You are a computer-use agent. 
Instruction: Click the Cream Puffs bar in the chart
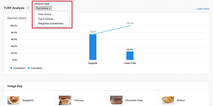coord(130,56)
